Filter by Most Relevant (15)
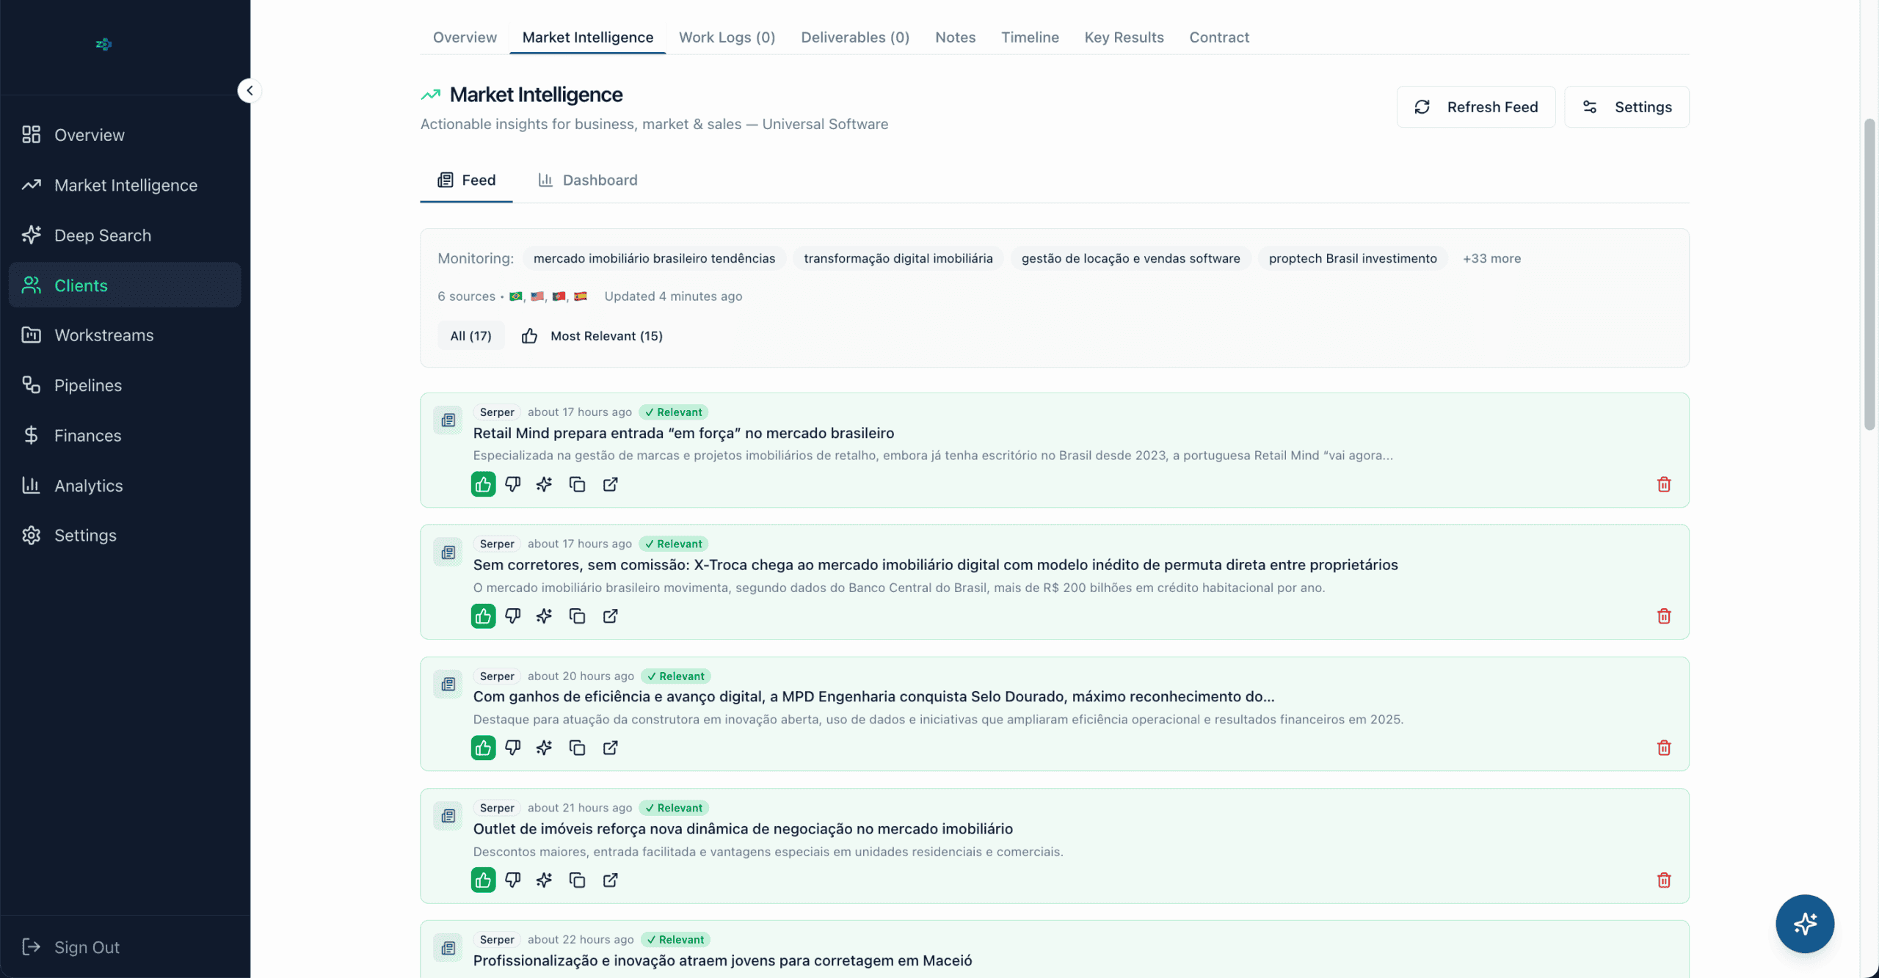The height and width of the screenshot is (978, 1879). pyautogui.click(x=592, y=336)
